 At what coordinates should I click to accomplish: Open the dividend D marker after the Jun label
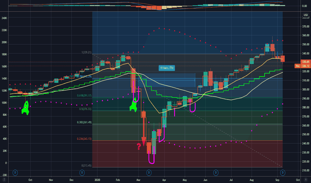[216, 173]
